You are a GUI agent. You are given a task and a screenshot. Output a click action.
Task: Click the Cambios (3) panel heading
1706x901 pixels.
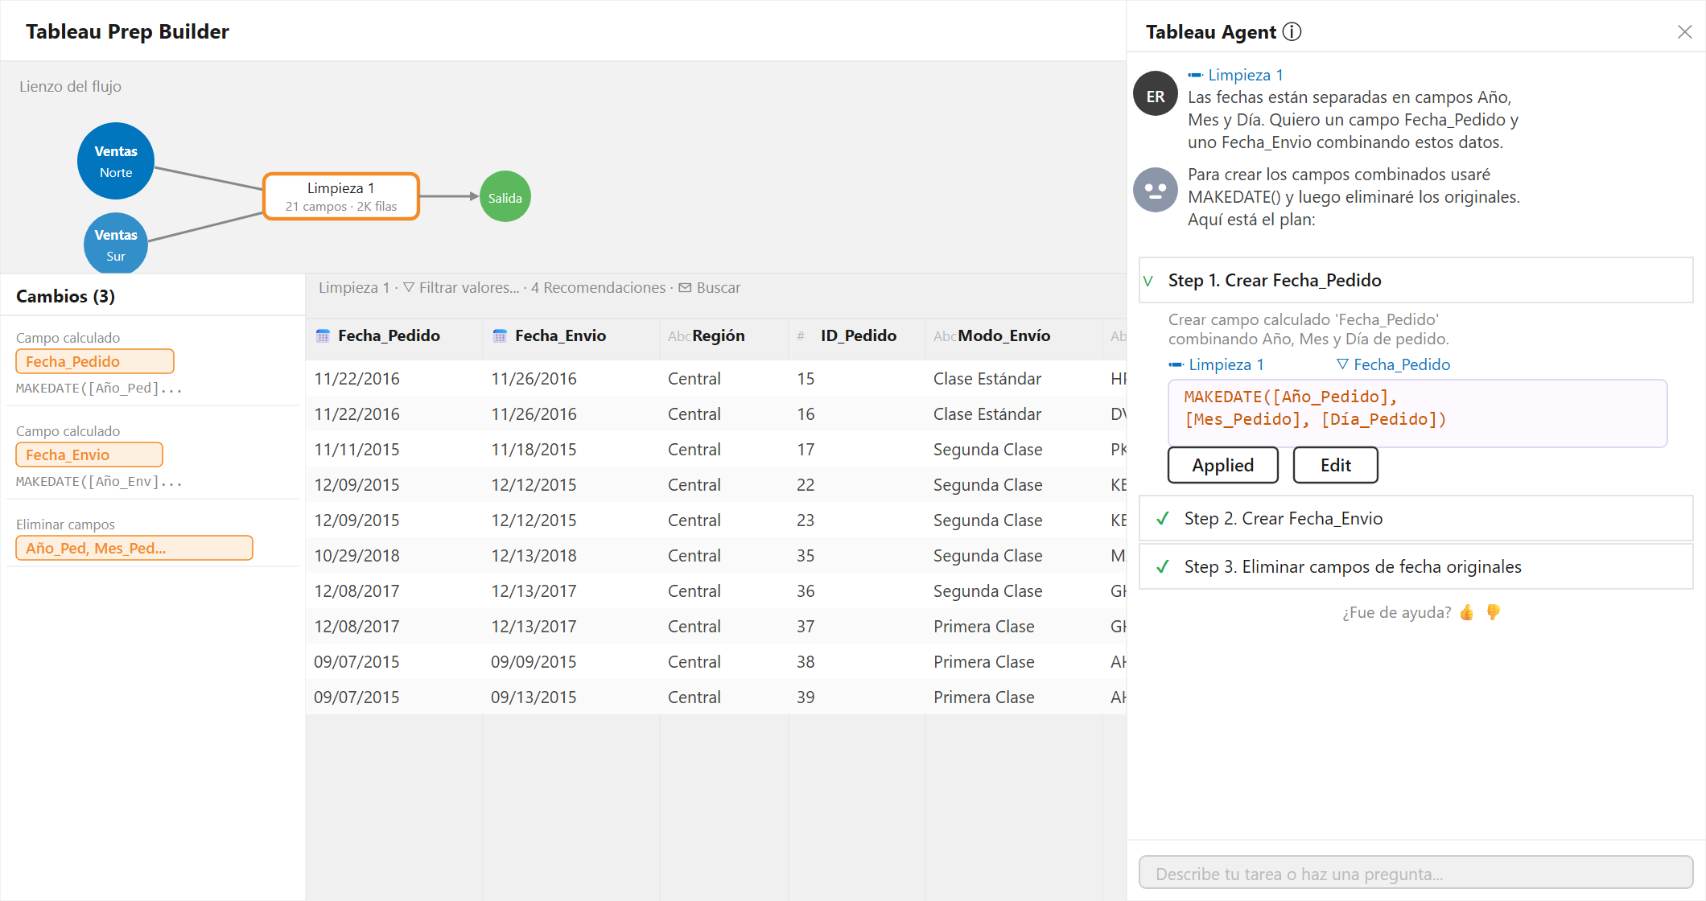point(65,296)
